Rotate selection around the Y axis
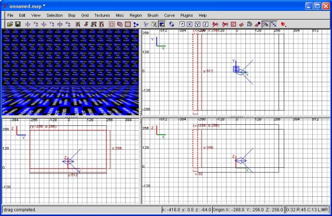The image size is (332, 216). (x=52, y=24)
